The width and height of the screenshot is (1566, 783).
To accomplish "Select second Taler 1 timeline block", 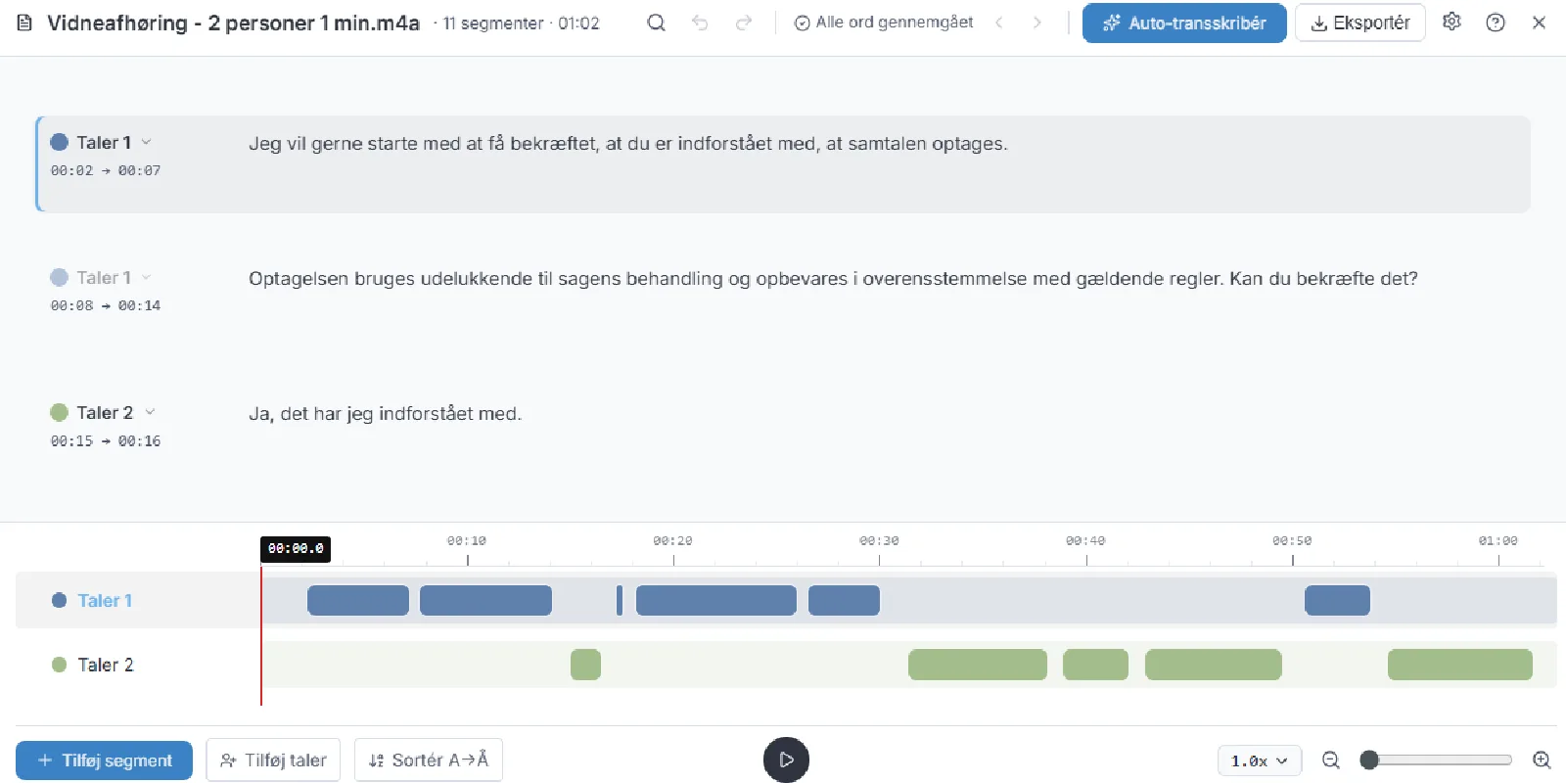I will [485, 600].
